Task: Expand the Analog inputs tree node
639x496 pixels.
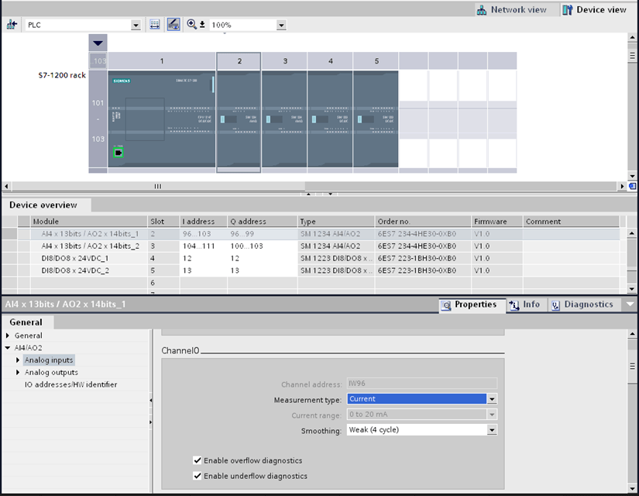Action: point(18,360)
